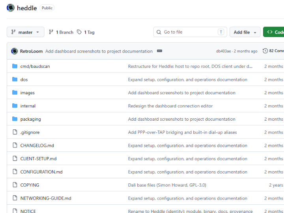Viewport: 284px width, 213px height.
Task: Open the 1 Branch link
Action: [61, 32]
